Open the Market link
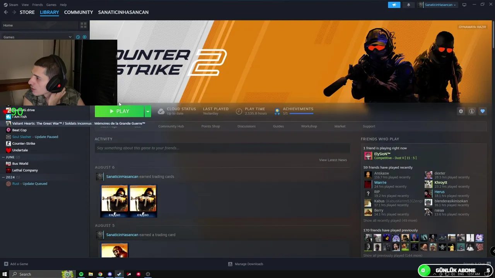 click(340, 126)
